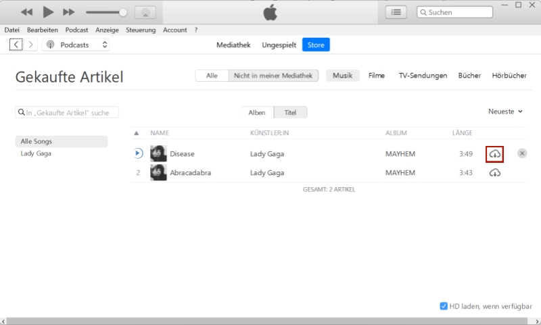
Task: Go forward with the right chevron button
Action: coord(30,45)
